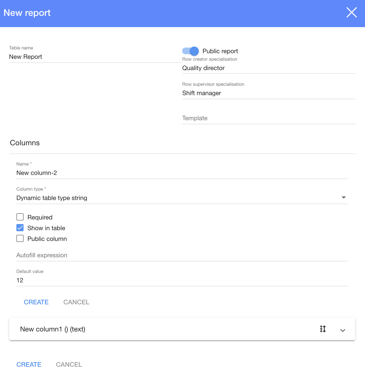365x378 pixels.
Task: Focus the Autofill expression field
Action: coord(182,255)
